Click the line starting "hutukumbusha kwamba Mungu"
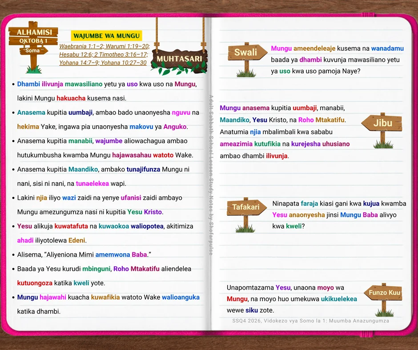The image size is (418, 350). [x=105, y=155]
